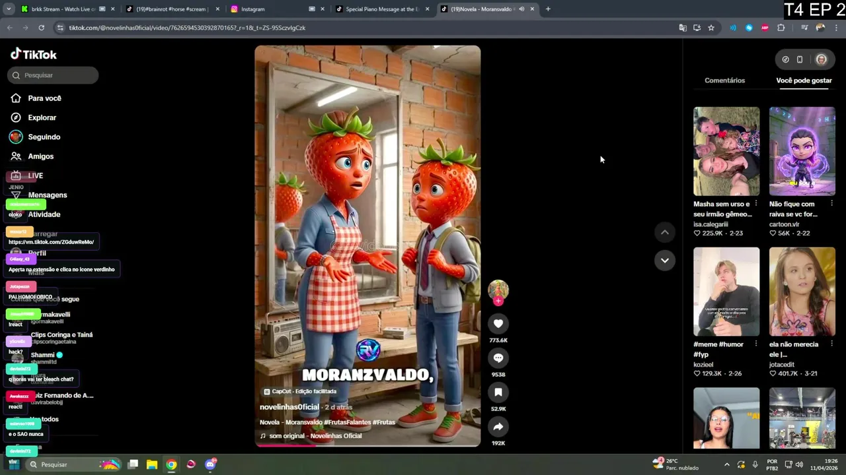Bookmark the video with favorites icon
The image size is (846, 475).
498,392
